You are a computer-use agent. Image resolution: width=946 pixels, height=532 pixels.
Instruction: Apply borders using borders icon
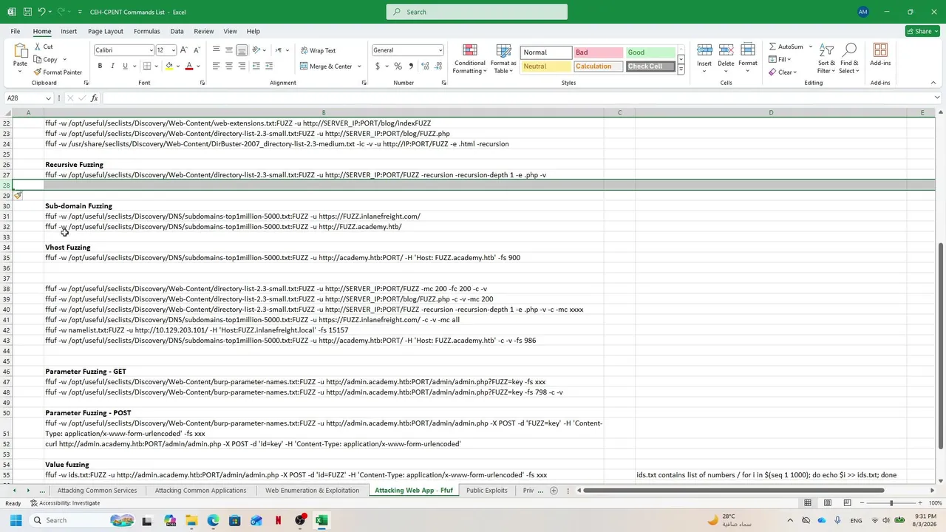147,66
